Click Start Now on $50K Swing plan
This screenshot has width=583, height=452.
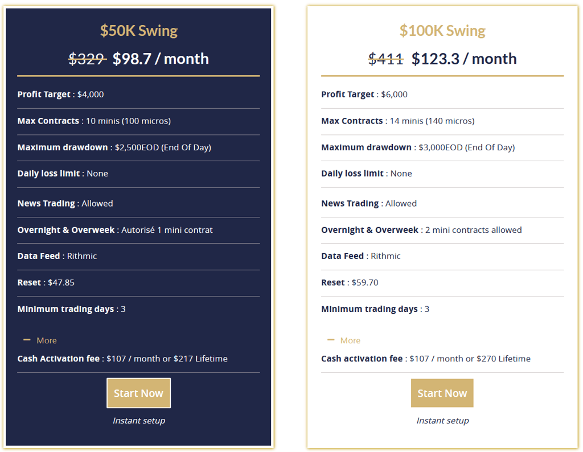pyautogui.click(x=138, y=393)
